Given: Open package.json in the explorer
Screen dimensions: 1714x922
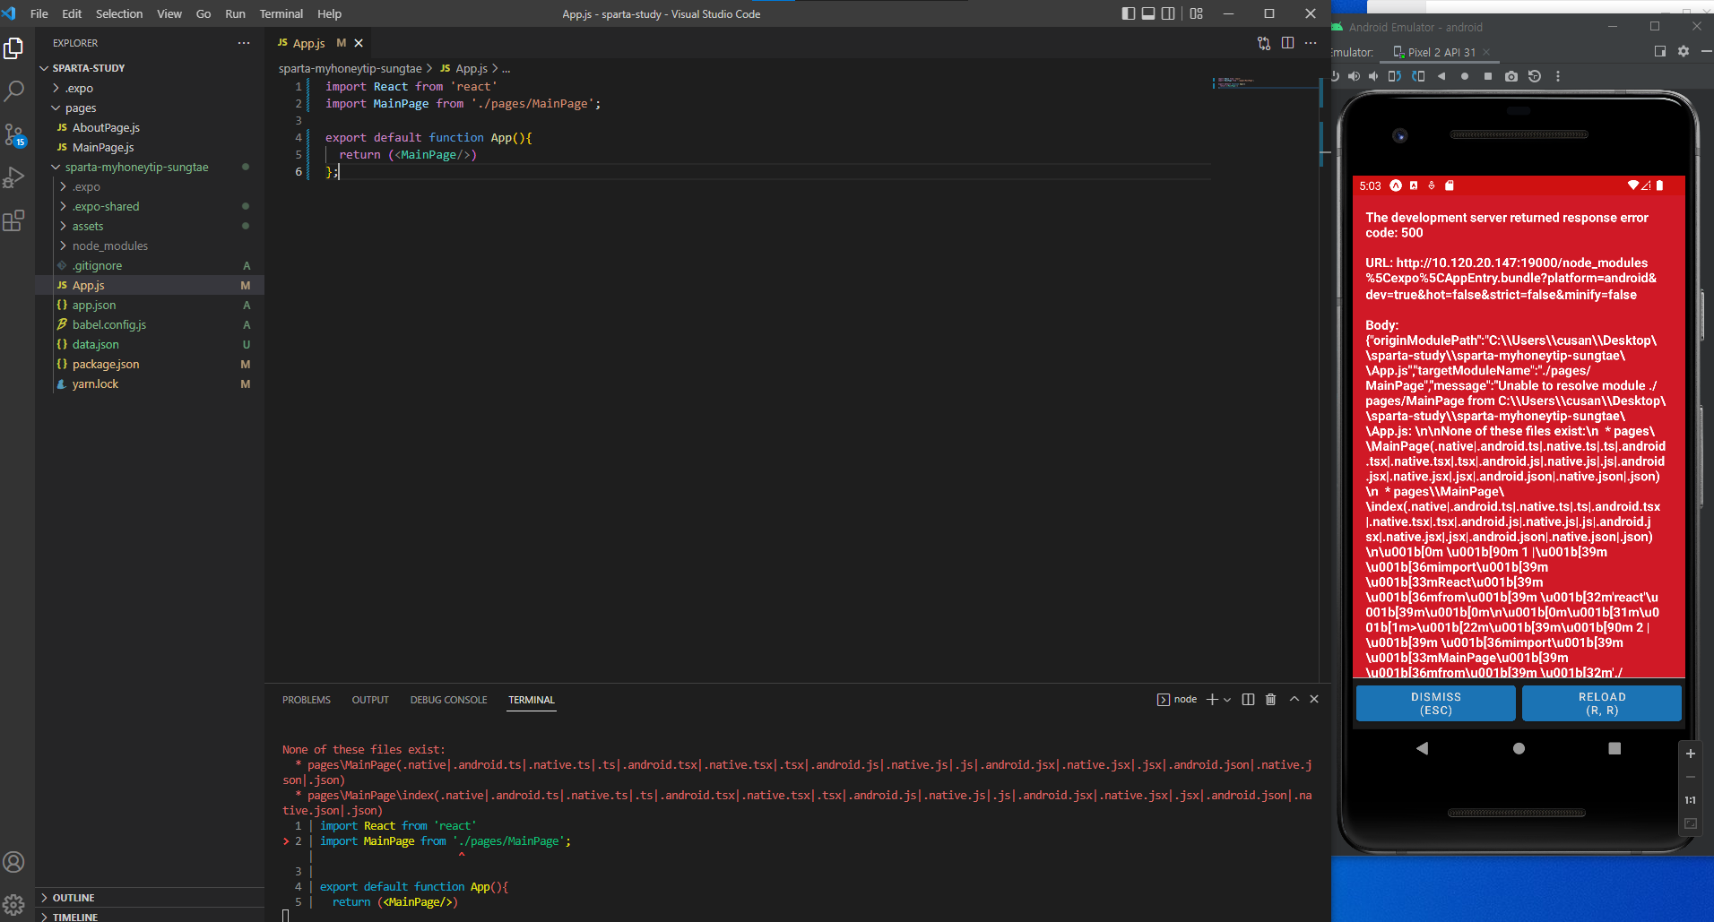Looking at the screenshot, I should click(x=106, y=364).
